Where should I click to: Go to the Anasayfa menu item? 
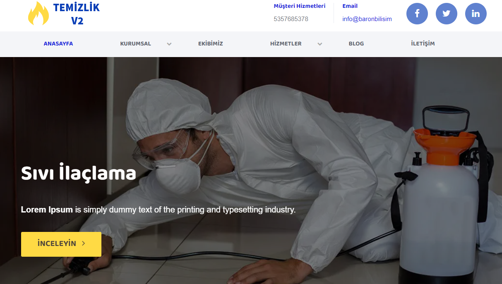[58, 43]
